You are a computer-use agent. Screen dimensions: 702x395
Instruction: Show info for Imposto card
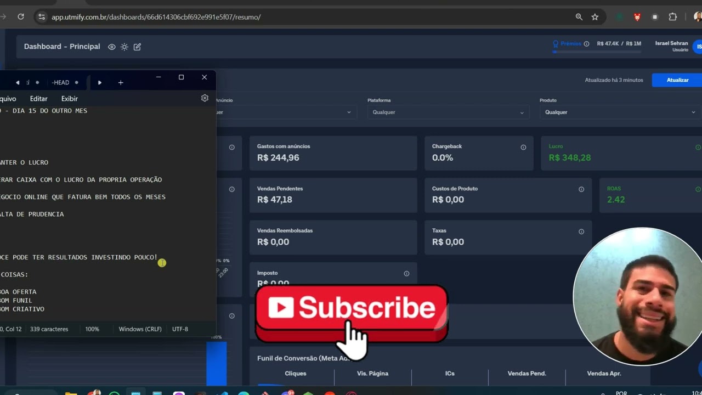pos(406,274)
